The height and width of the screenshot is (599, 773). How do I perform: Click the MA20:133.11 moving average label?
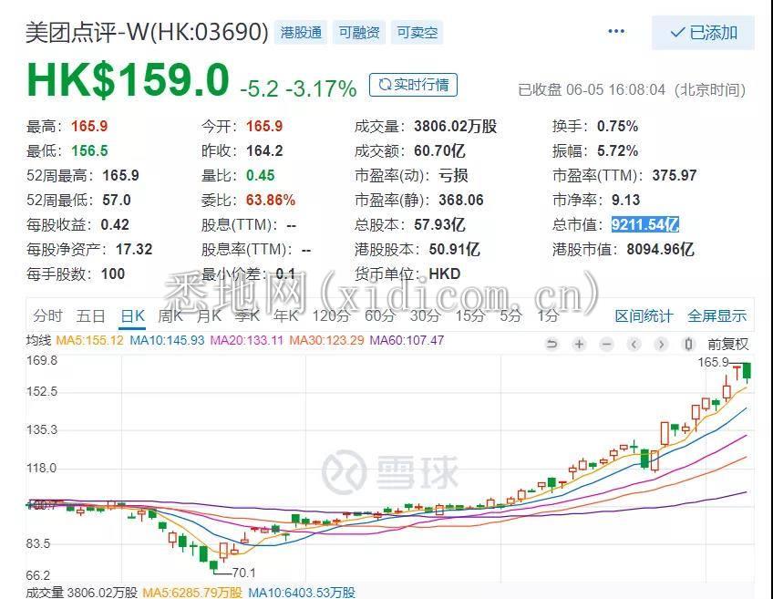[247, 341]
